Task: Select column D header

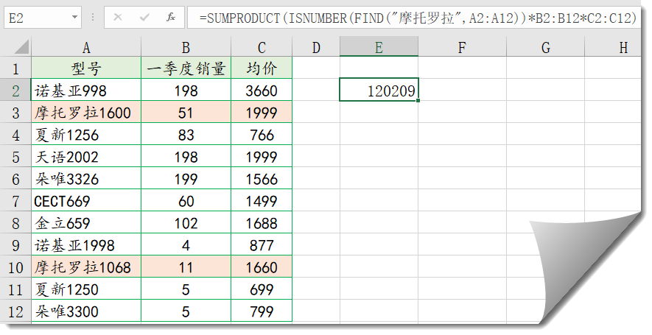Action: click(316, 47)
